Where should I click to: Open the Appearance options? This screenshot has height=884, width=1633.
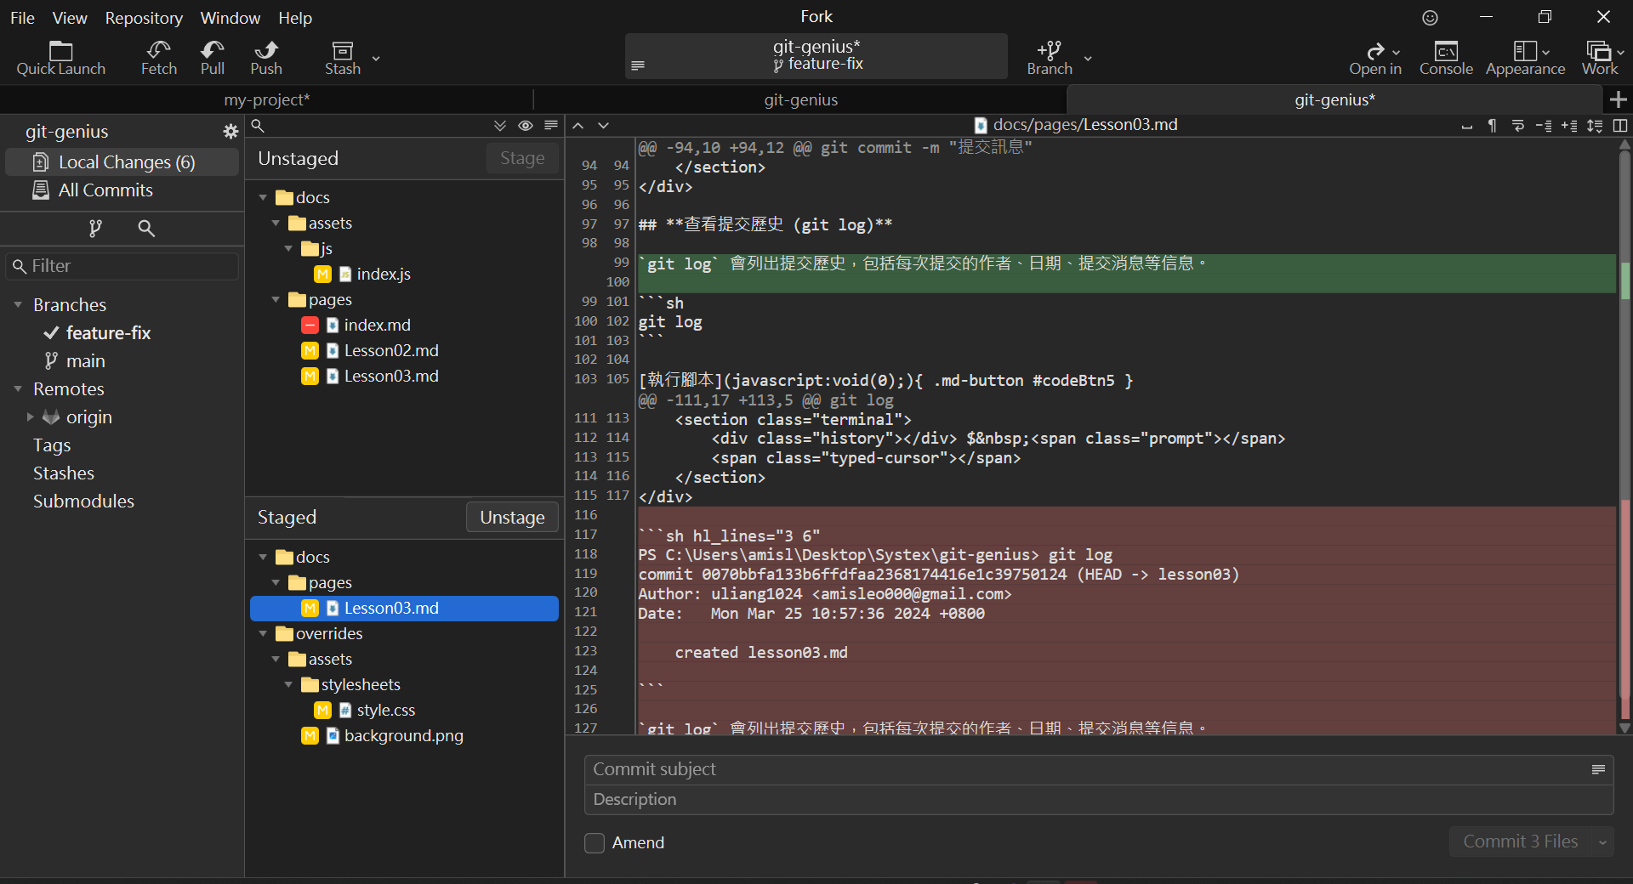pyautogui.click(x=1525, y=58)
